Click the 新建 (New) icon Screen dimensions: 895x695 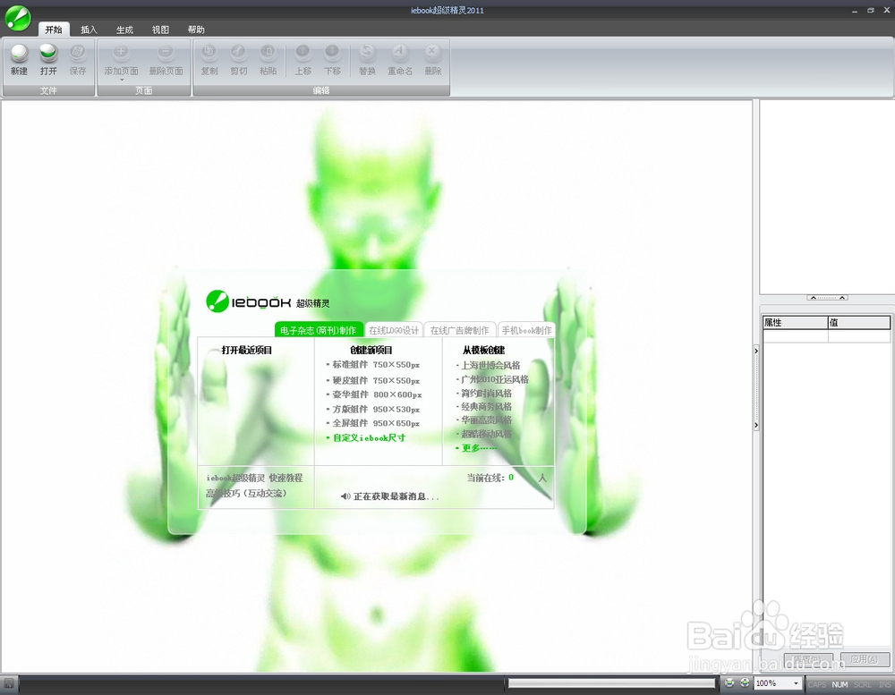20,53
